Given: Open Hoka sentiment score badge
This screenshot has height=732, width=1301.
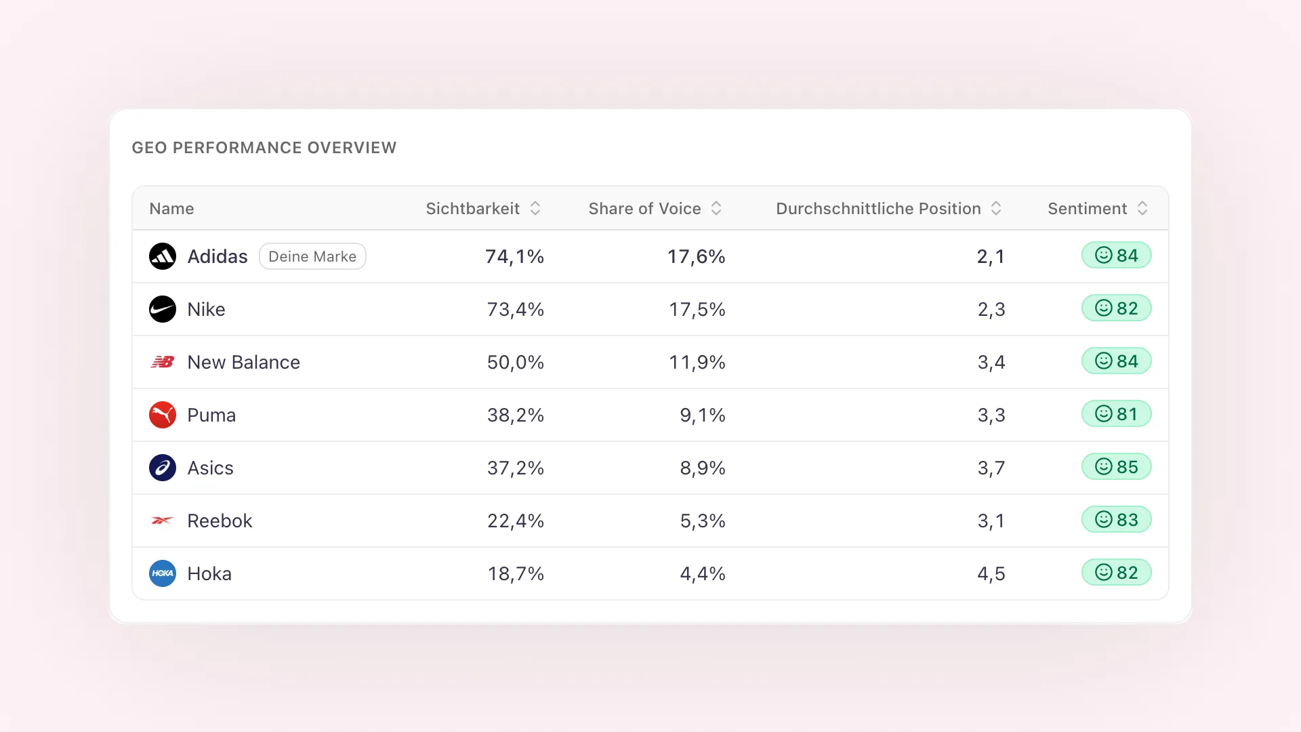Looking at the screenshot, I should pos(1116,572).
